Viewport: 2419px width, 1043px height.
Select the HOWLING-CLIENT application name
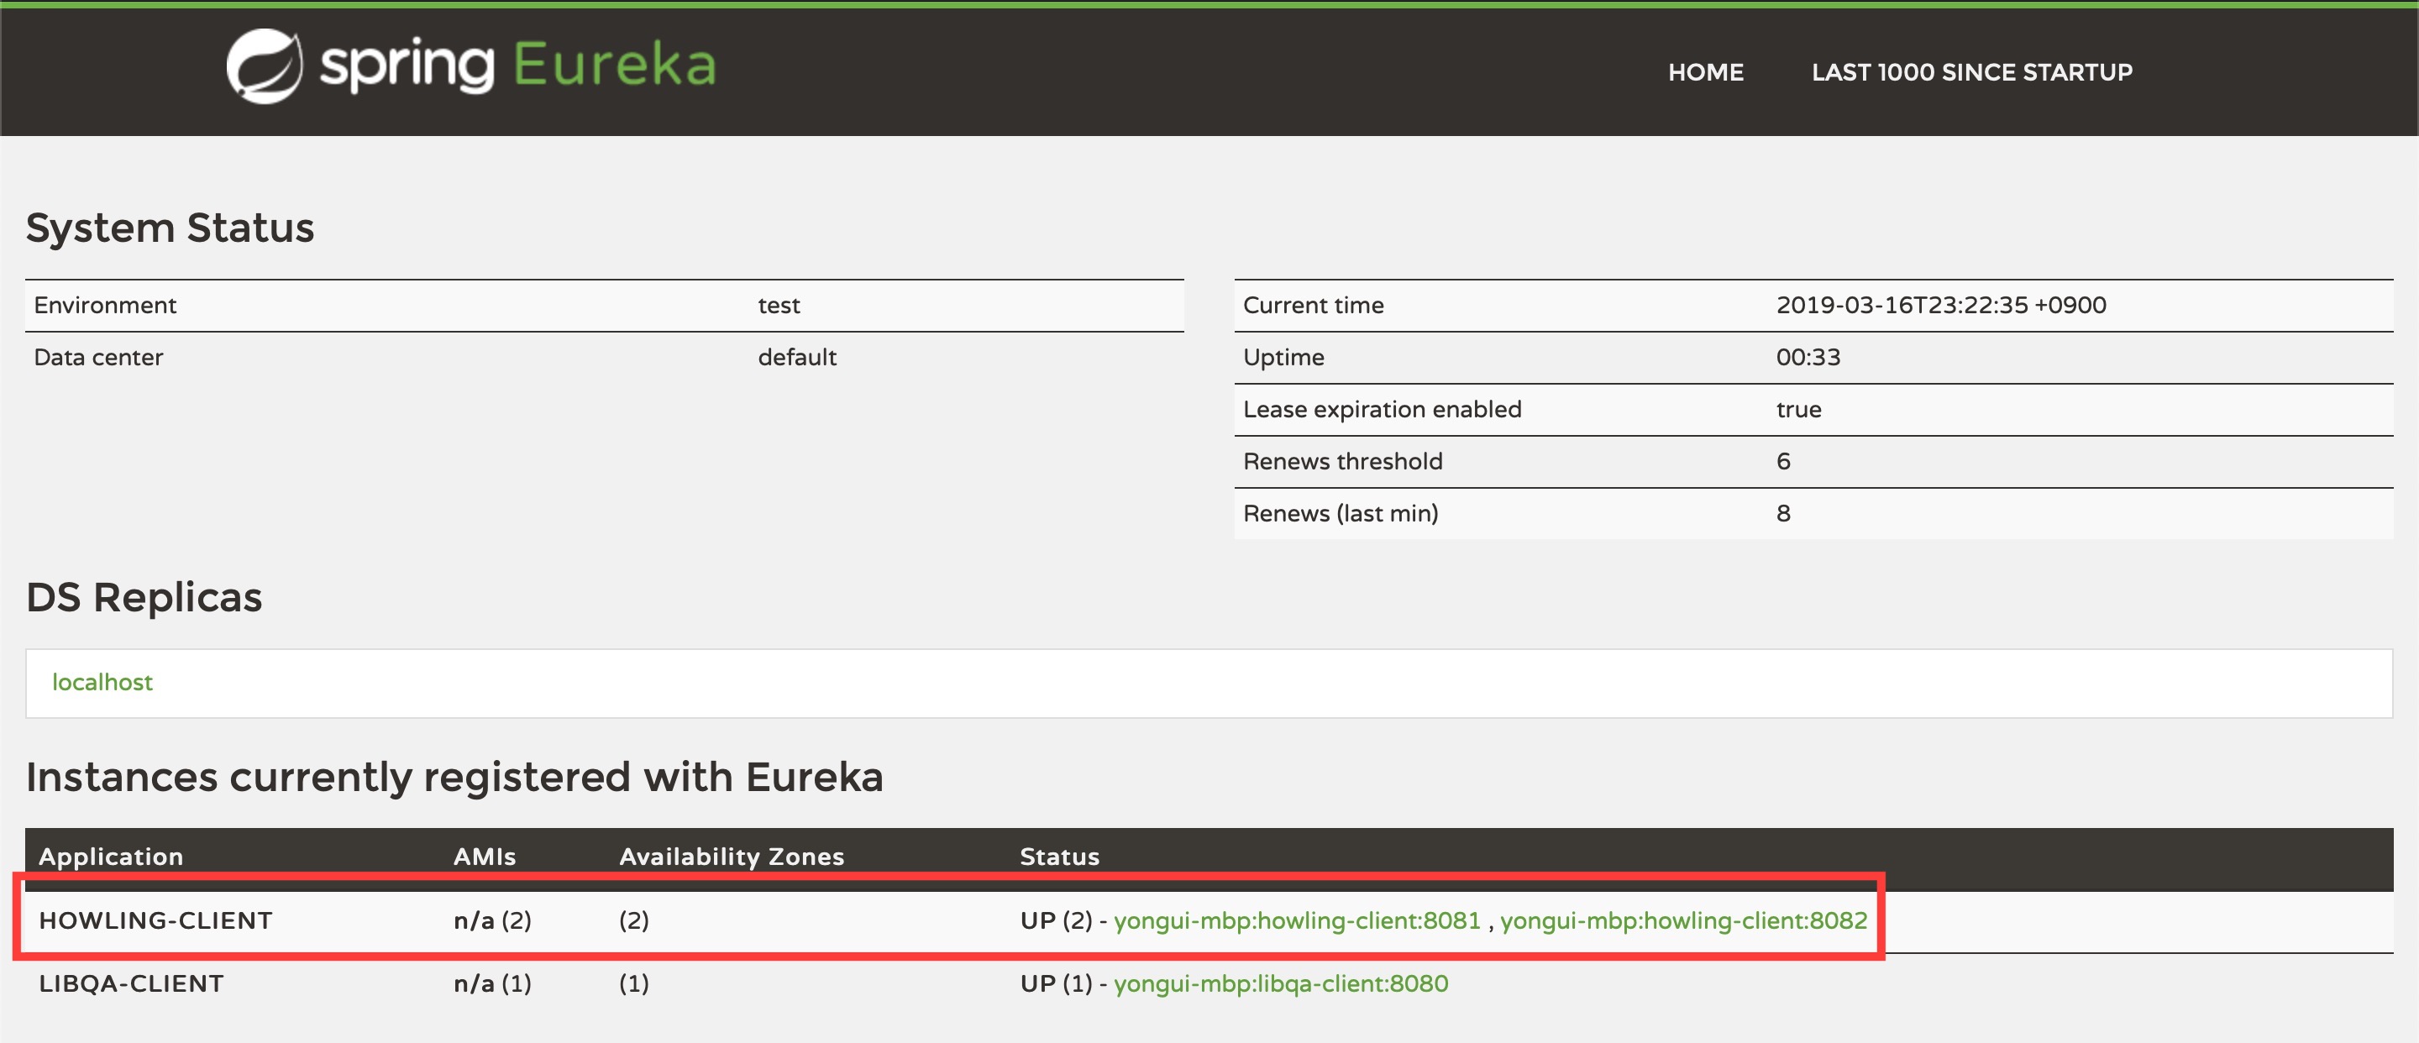click(x=156, y=921)
